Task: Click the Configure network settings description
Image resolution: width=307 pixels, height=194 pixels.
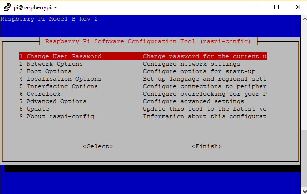Action: (x=192, y=64)
